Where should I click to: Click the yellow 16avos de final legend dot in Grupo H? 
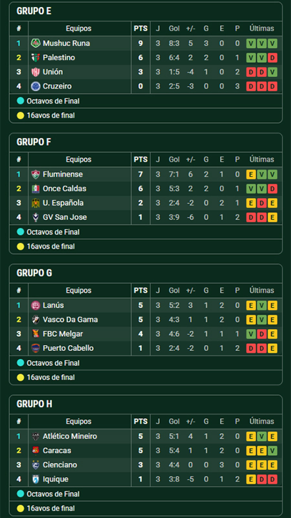[x=20, y=508]
